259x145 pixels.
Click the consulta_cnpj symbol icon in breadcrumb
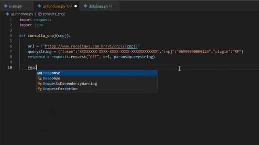40,14
